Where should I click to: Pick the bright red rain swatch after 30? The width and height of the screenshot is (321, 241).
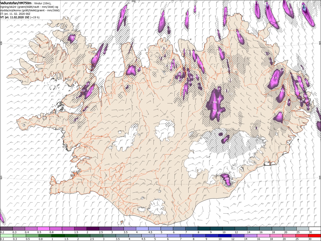(314, 236)
